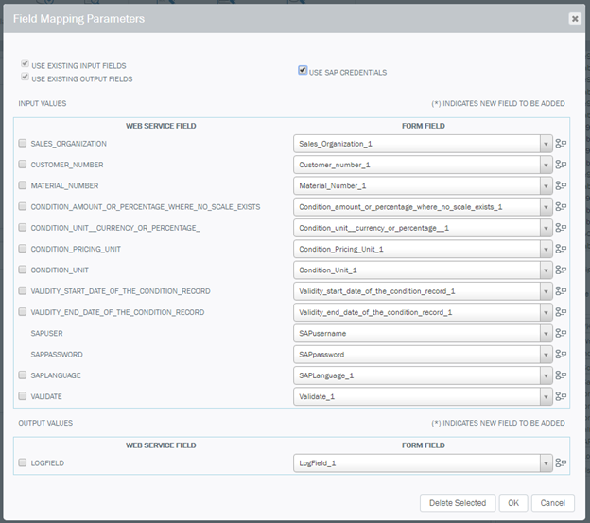Click mapping icon beside Validity_start_date field

[561, 291]
